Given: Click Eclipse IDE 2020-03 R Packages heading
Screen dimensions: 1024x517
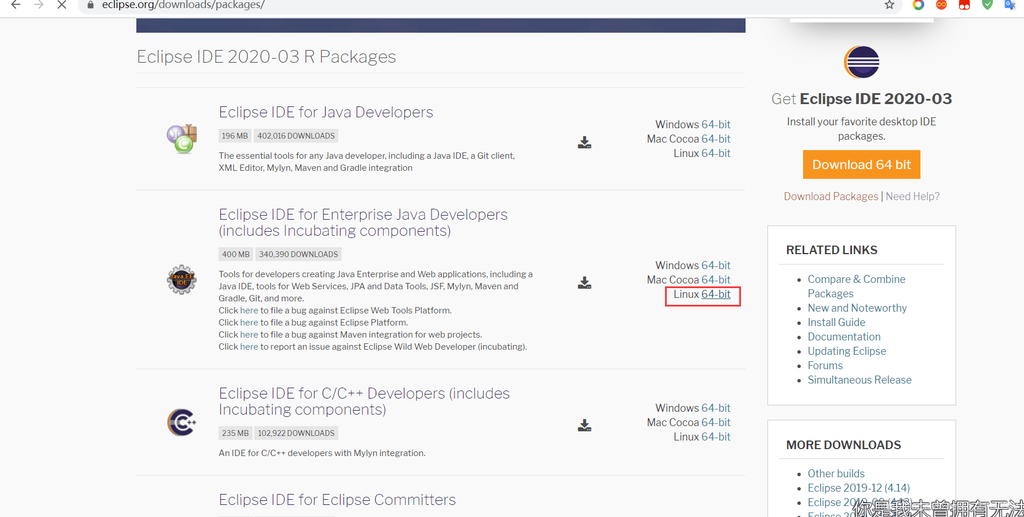Looking at the screenshot, I should pos(266,57).
